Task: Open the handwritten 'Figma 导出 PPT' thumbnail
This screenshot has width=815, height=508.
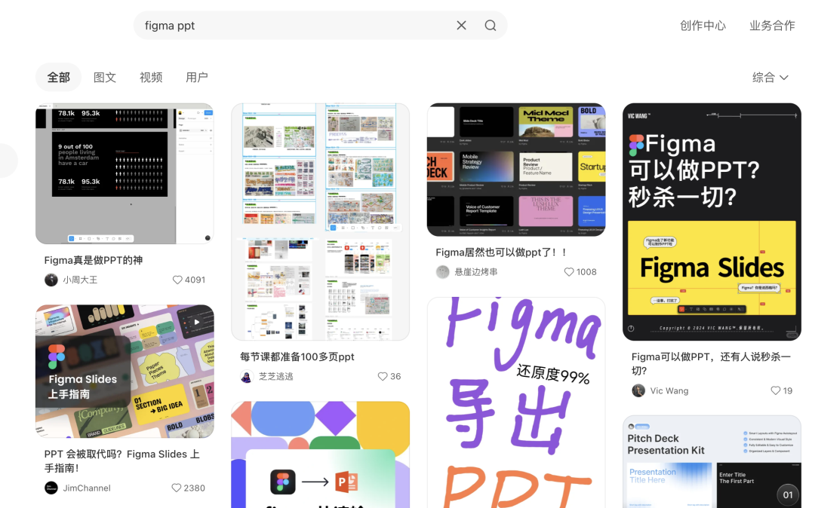Action: coord(516,402)
